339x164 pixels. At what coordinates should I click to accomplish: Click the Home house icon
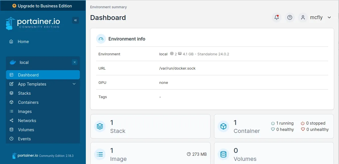11,42
